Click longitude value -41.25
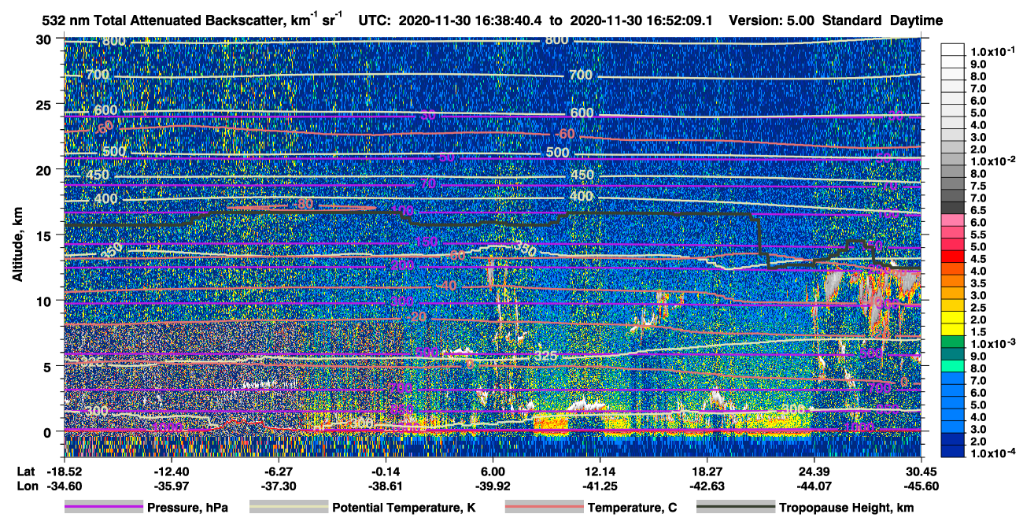This screenshot has height=525, width=1023. 600,486
